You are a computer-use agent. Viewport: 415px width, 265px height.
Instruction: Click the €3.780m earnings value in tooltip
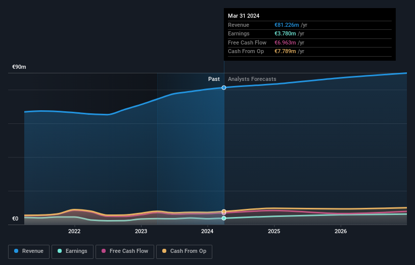[285, 33]
